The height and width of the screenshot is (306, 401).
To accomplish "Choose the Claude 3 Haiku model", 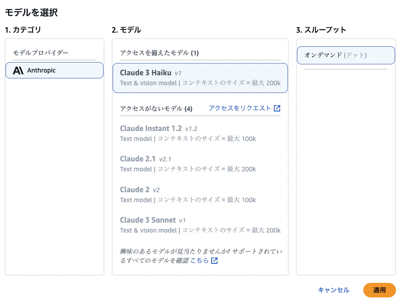I will (x=200, y=78).
